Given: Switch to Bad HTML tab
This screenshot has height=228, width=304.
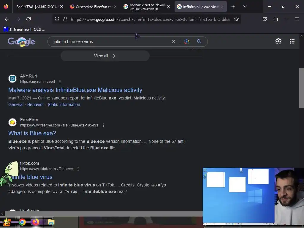Looking at the screenshot, I should [x=37, y=7].
